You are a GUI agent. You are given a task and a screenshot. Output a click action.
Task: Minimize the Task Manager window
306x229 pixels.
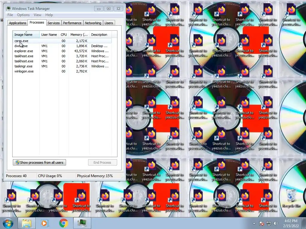(99, 9)
